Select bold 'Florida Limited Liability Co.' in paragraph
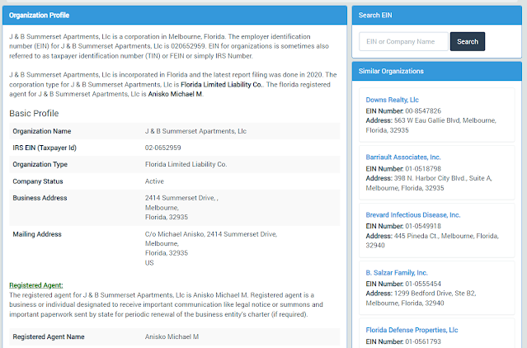Image resolution: width=527 pixels, height=348 pixels. (221, 85)
